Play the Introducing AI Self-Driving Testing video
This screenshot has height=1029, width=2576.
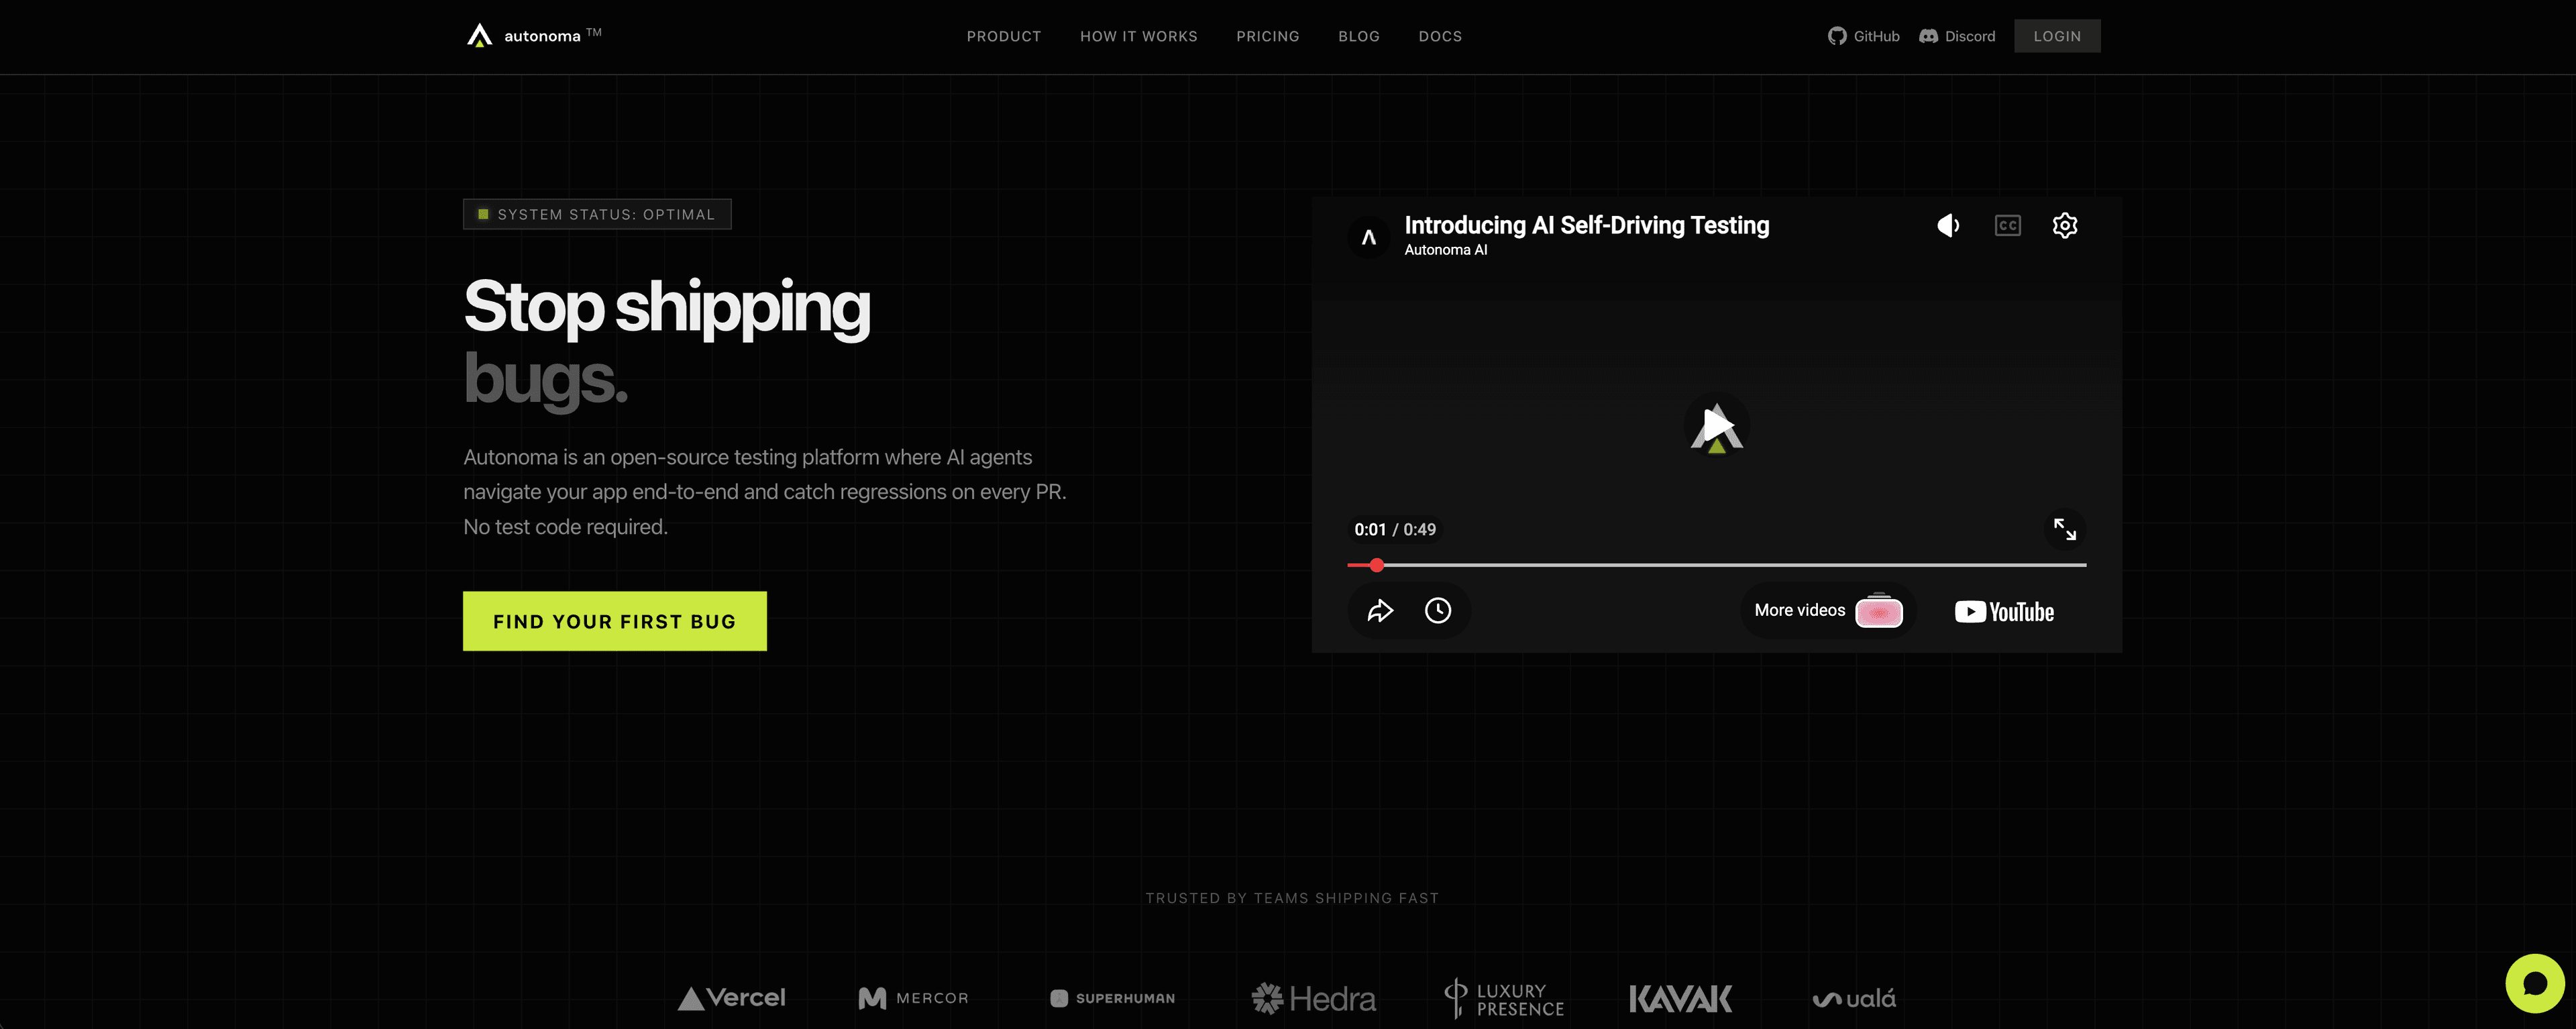1716,426
